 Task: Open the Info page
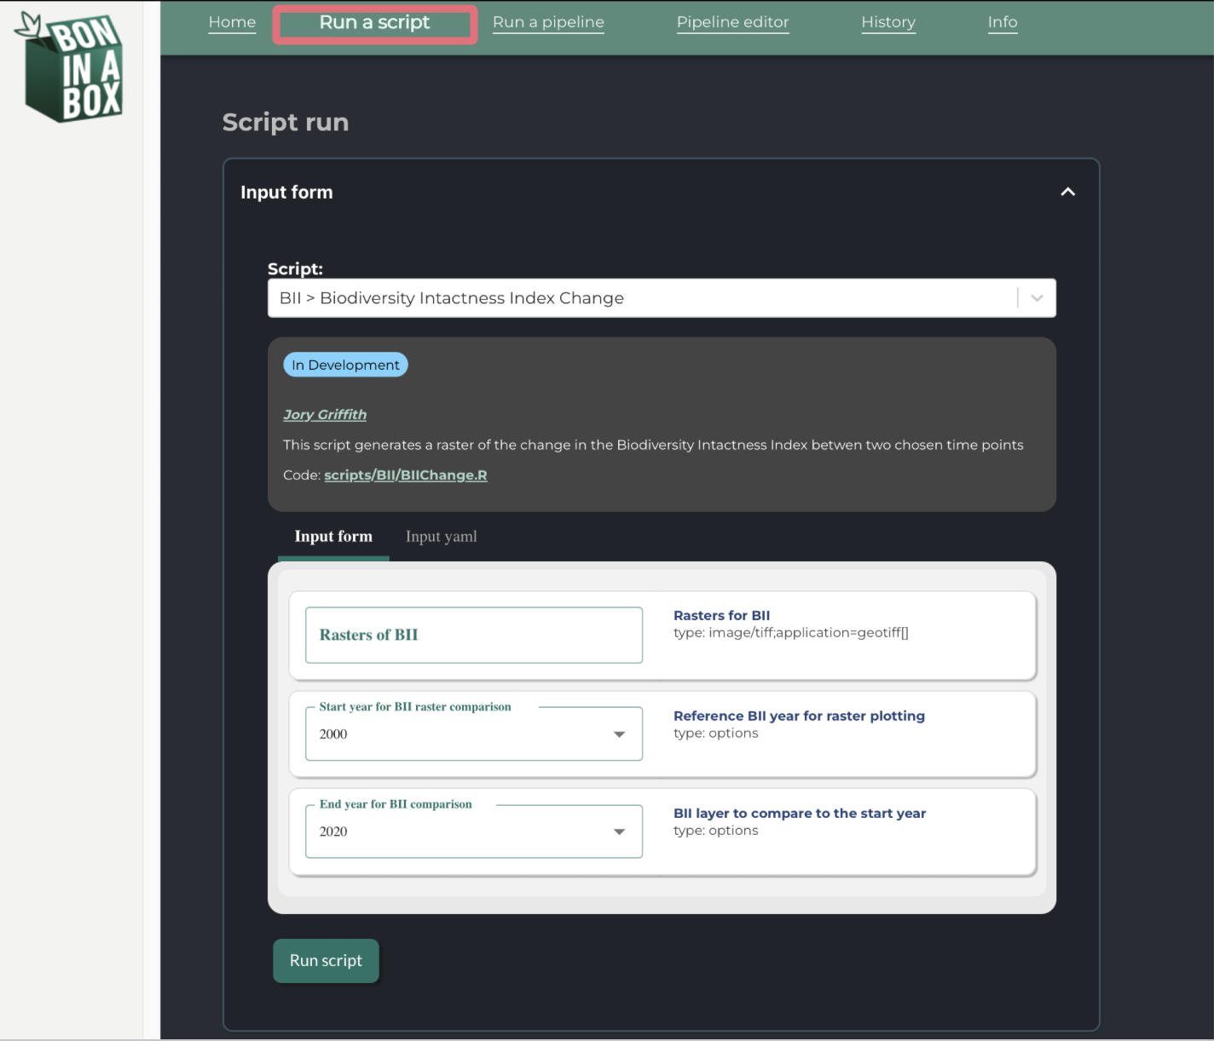pos(1003,22)
